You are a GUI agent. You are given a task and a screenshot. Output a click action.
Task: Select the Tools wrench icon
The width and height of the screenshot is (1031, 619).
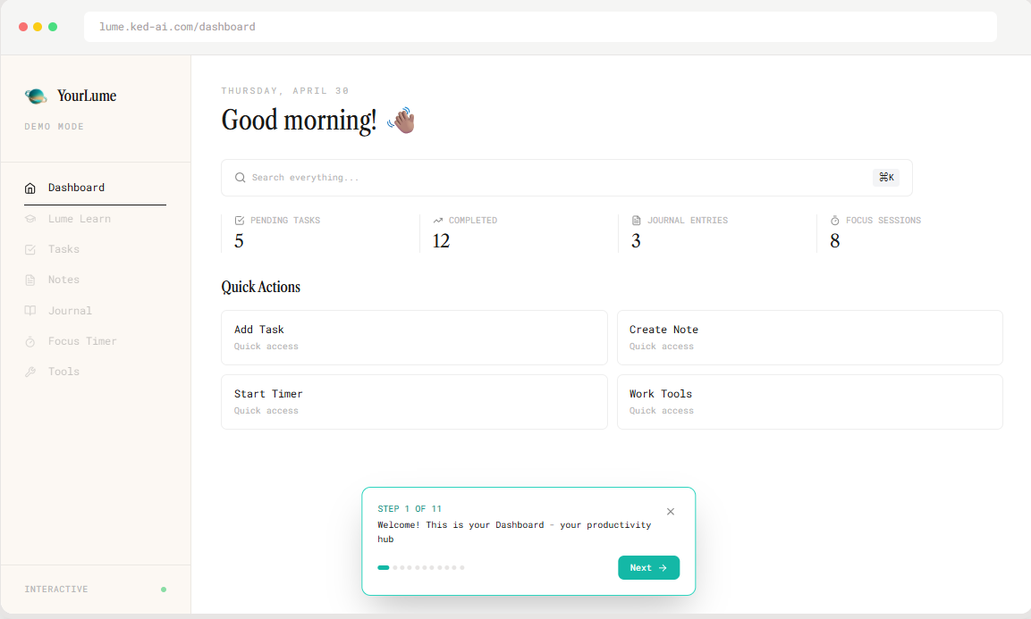click(30, 372)
